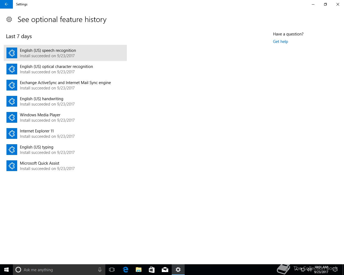Screen dimensions: 344x275
Task: Open the Mail app from the taskbar
Action: [x=165, y=270]
